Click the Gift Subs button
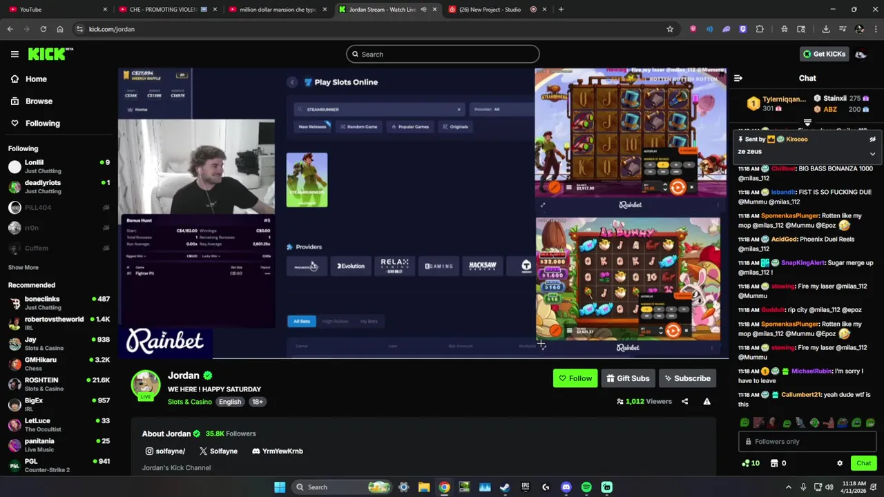Viewport: 884px width, 497px height. (x=628, y=378)
